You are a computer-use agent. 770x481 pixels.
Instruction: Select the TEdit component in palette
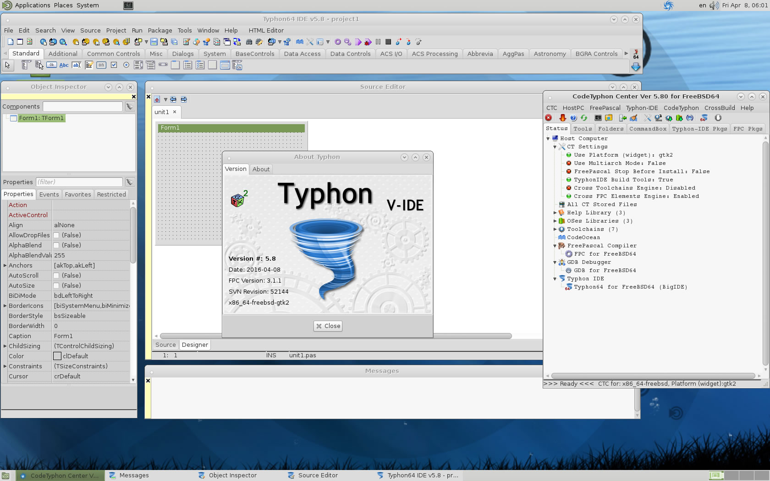[x=77, y=65]
